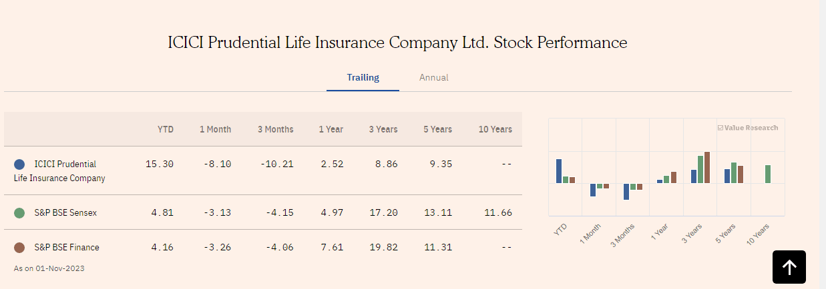
Task: Click the 3 Months column header
Action: coord(275,129)
